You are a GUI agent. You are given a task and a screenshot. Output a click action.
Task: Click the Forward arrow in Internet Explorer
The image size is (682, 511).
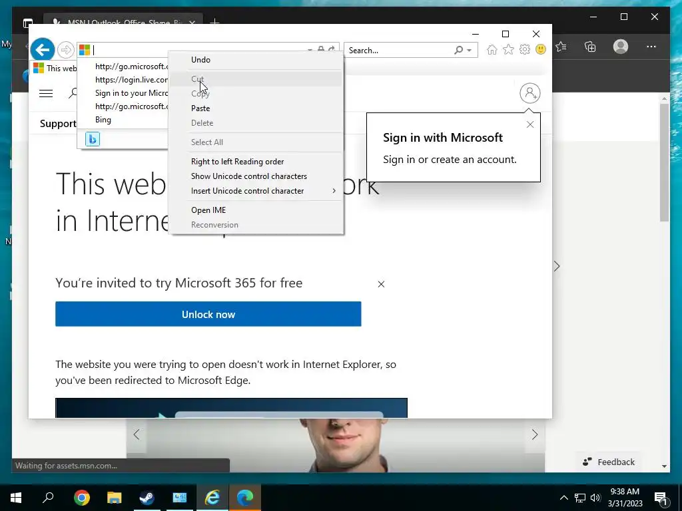(66, 50)
